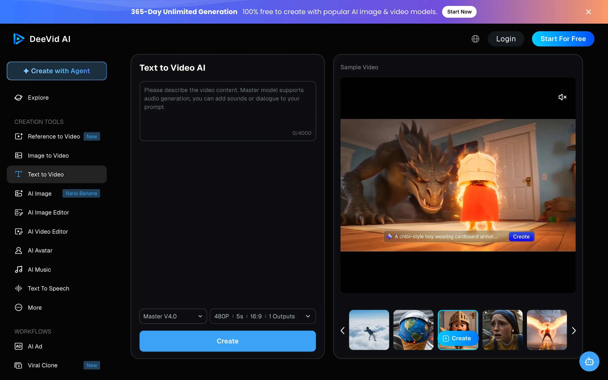
Task: Expand the Master V4.0 model dropdown
Action: tap(173, 316)
